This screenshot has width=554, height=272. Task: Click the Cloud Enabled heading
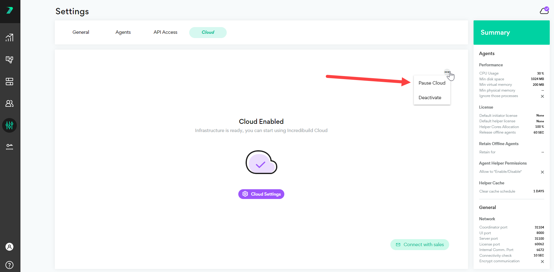click(261, 121)
